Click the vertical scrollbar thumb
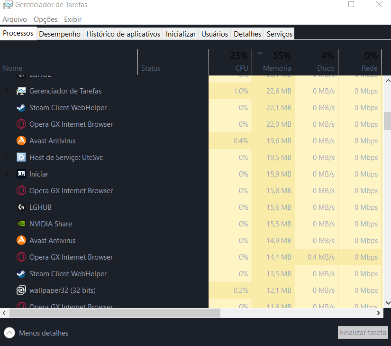The width and height of the screenshot is (391, 346). tap(388, 121)
